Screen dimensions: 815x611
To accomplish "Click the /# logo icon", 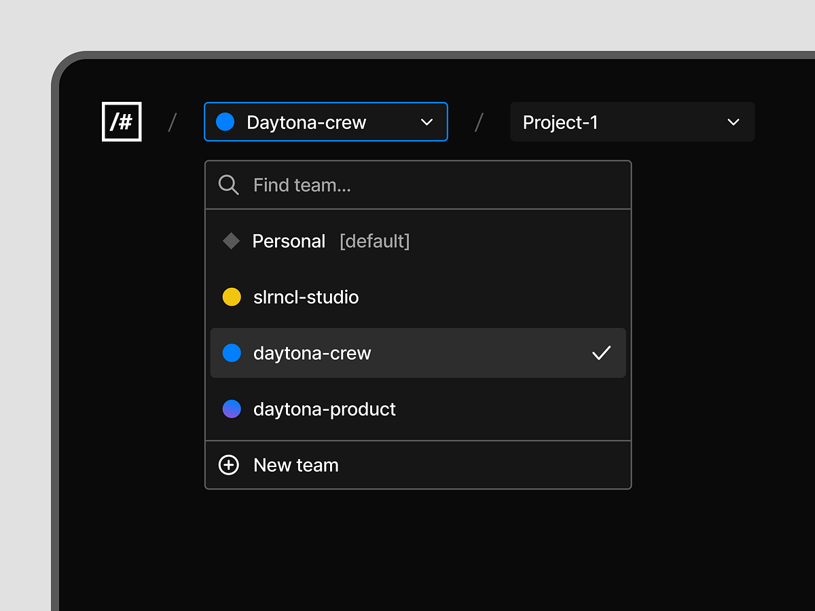I will pos(122,122).
